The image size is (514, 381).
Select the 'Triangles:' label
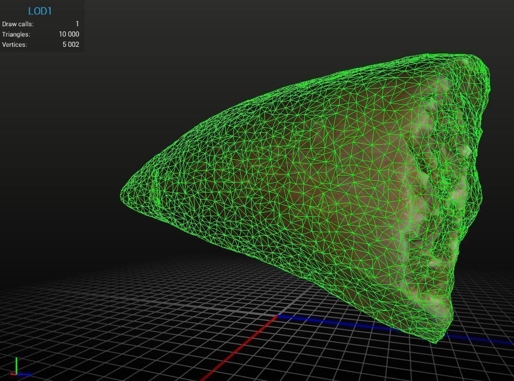(x=16, y=34)
